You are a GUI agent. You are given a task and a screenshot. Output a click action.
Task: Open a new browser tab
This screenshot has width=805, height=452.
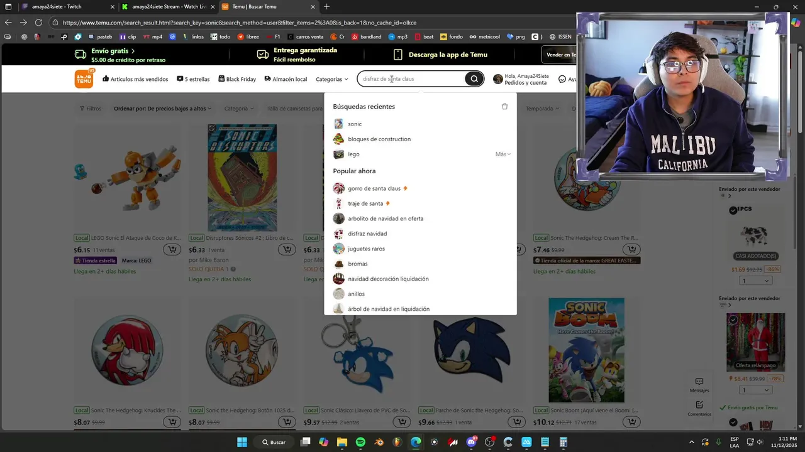326,7
